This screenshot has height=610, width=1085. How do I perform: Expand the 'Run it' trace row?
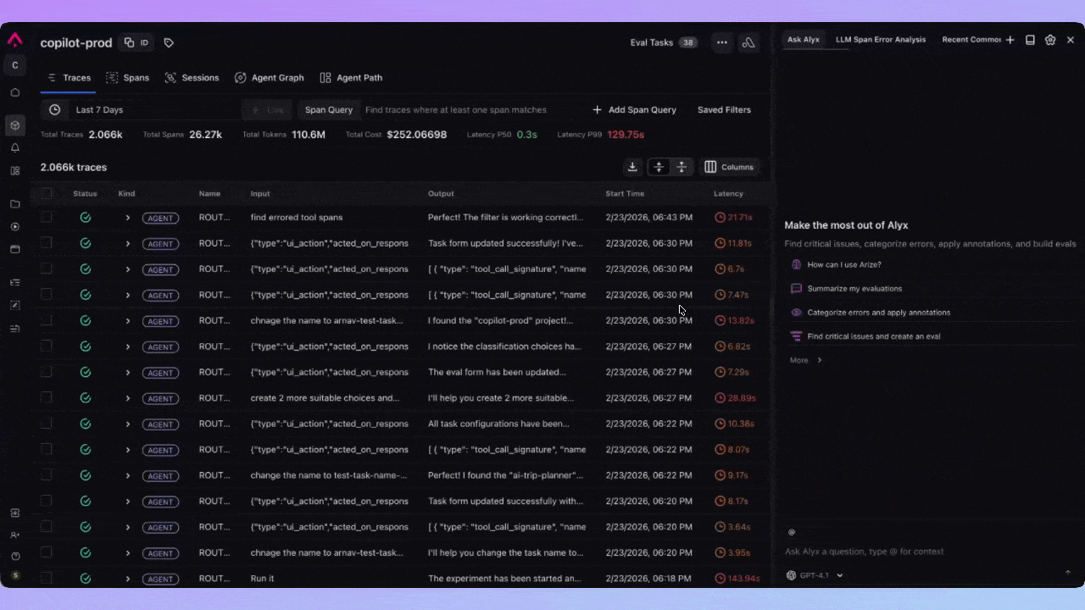pyautogui.click(x=128, y=579)
